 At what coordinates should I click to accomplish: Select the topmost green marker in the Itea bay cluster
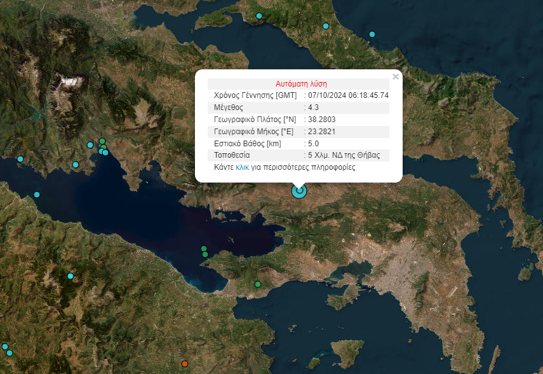point(102,141)
